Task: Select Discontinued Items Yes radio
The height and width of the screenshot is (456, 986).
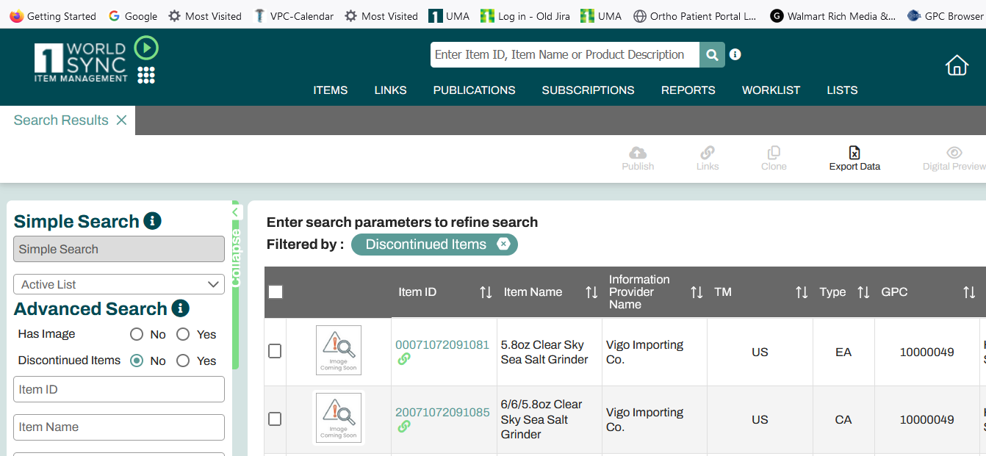Action: pyautogui.click(x=183, y=361)
